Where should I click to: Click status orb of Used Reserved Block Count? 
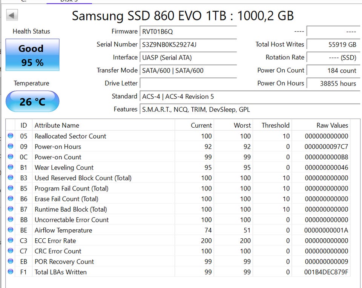click(x=11, y=177)
